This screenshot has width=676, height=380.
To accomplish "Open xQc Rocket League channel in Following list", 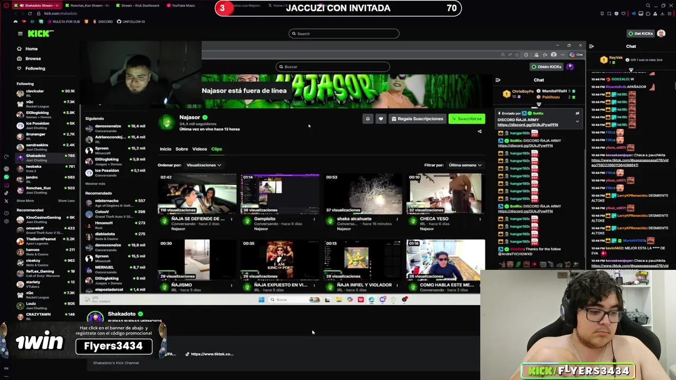I will pos(45,103).
